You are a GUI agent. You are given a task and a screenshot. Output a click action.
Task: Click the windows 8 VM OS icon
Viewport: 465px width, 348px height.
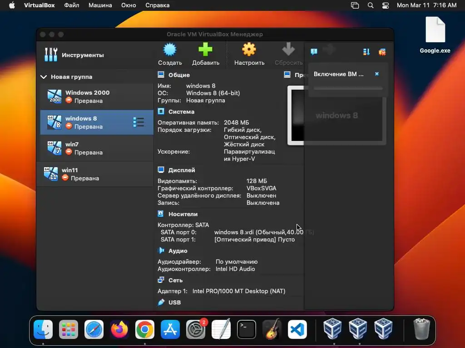click(54, 122)
